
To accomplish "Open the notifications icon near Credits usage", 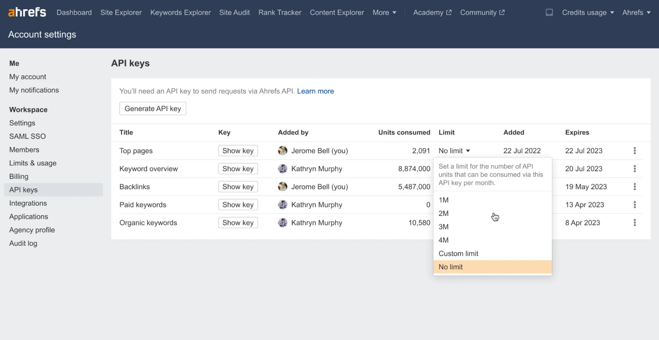I will (549, 12).
